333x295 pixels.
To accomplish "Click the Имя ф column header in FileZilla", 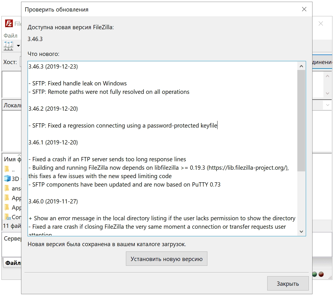I will pyautogui.click(x=12, y=159).
